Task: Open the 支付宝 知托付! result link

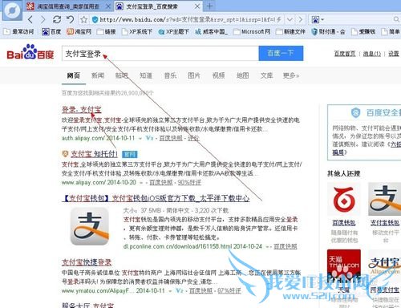Action: (x=94, y=154)
